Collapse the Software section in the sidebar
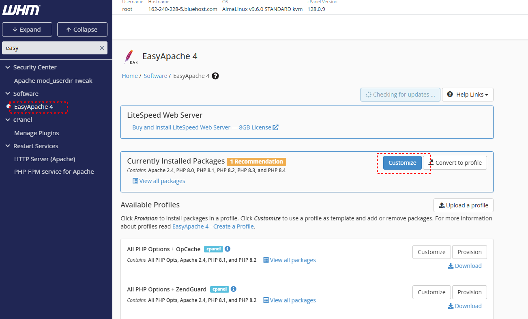This screenshot has width=528, height=319. 8,94
